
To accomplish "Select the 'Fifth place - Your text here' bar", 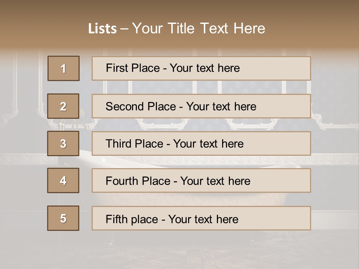I will coord(201,218).
